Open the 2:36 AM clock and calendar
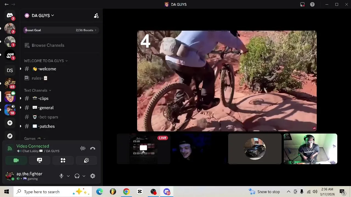Screen dimensions: 351x197 point(327,192)
